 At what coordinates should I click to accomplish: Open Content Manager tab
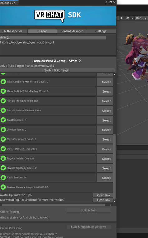[72, 31]
